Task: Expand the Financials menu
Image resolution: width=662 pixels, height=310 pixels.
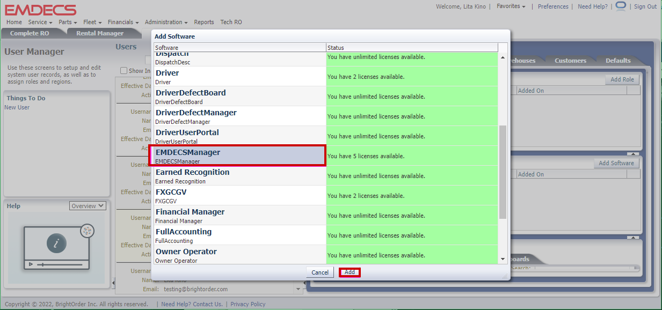Action: (x=123, y=22)
